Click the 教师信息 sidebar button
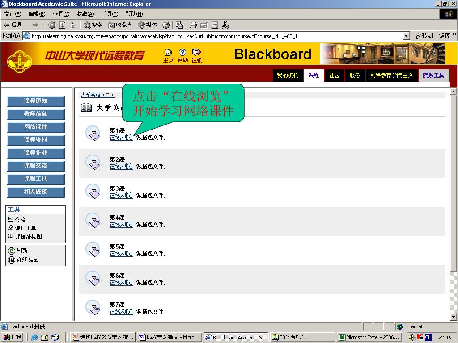This screenshot has width=458, height=343. 36,114
